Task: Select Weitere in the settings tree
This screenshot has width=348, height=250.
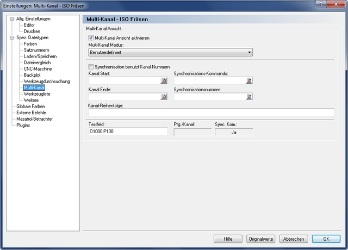Action: click(x=31, y=100)
